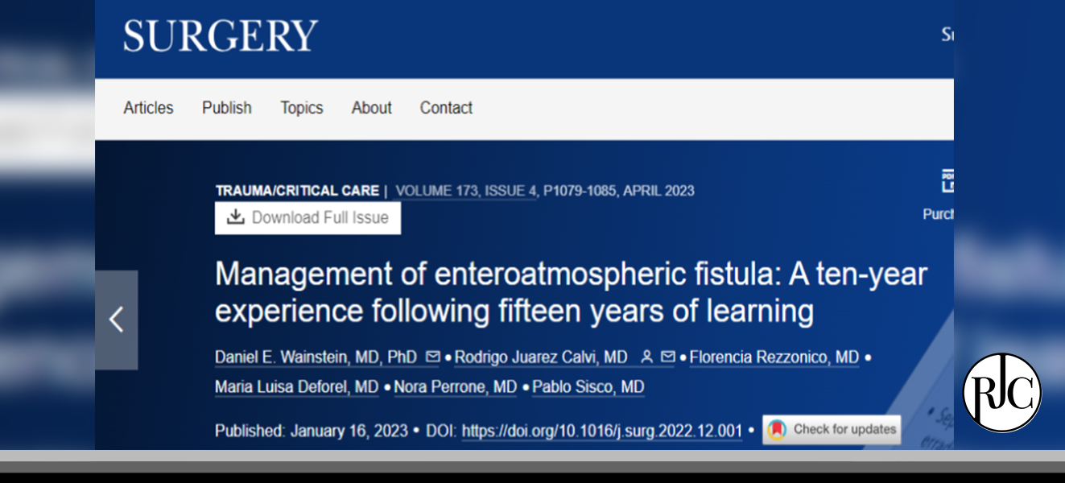This screenshot has width=1065, height=483.
Task: Click the SURGERY journal logo
Action: tap(221, 36)
